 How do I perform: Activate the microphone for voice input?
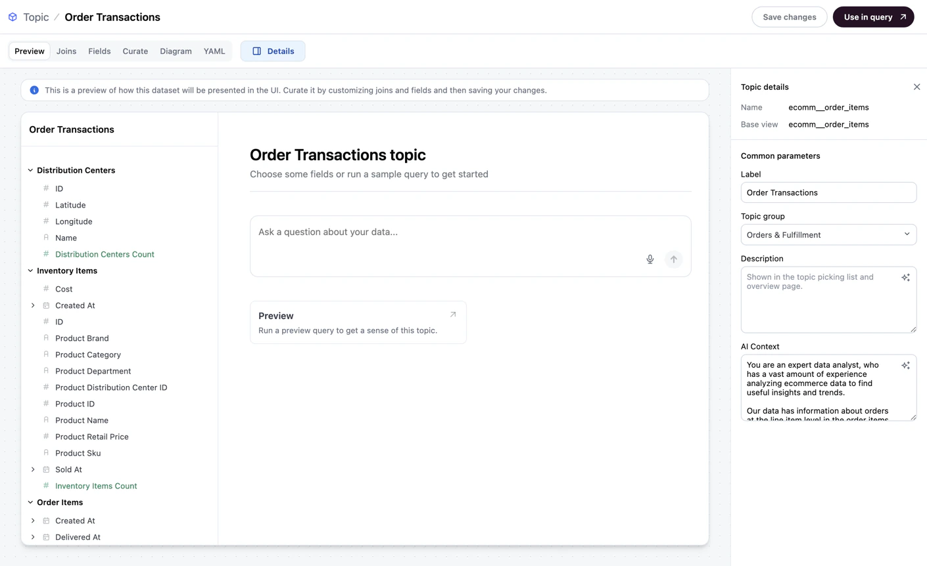(x=650, y=259)
